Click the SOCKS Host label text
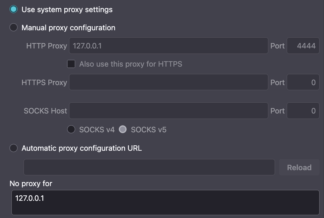This screenshot has height=218, width=324. click(x=46, y=111)
